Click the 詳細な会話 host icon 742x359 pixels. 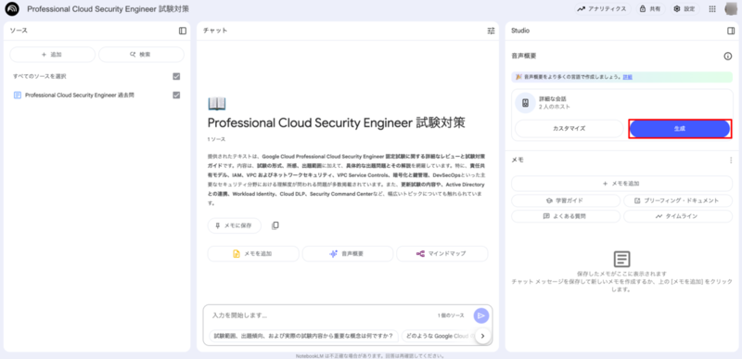point(525,103)
